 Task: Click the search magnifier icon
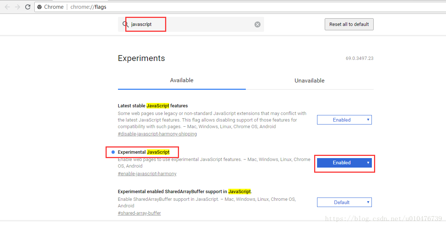point(125,24)
